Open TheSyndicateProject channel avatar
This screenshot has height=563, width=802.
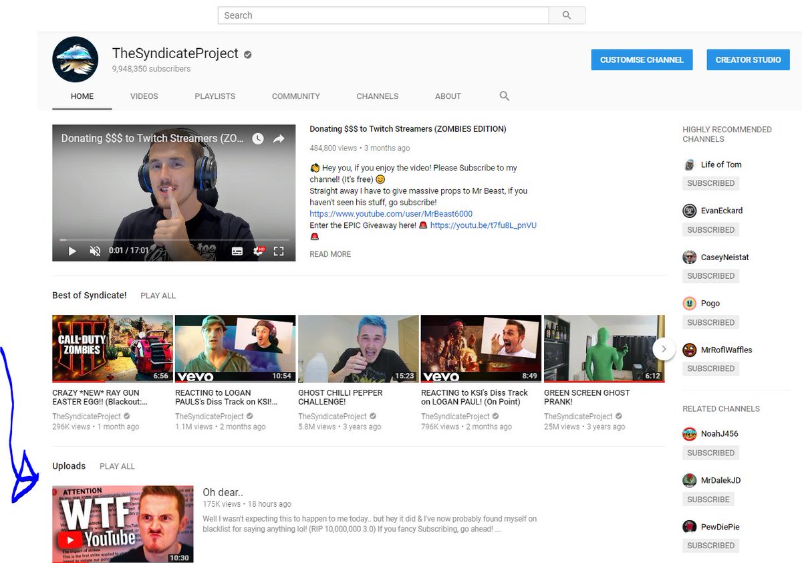point(76,60)
